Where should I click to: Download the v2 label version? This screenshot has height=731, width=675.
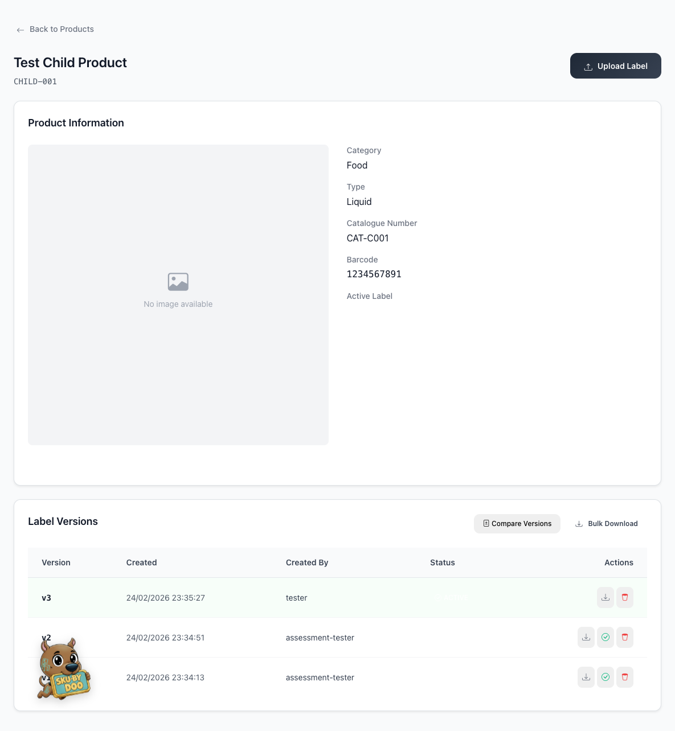[x=586, y=638]
